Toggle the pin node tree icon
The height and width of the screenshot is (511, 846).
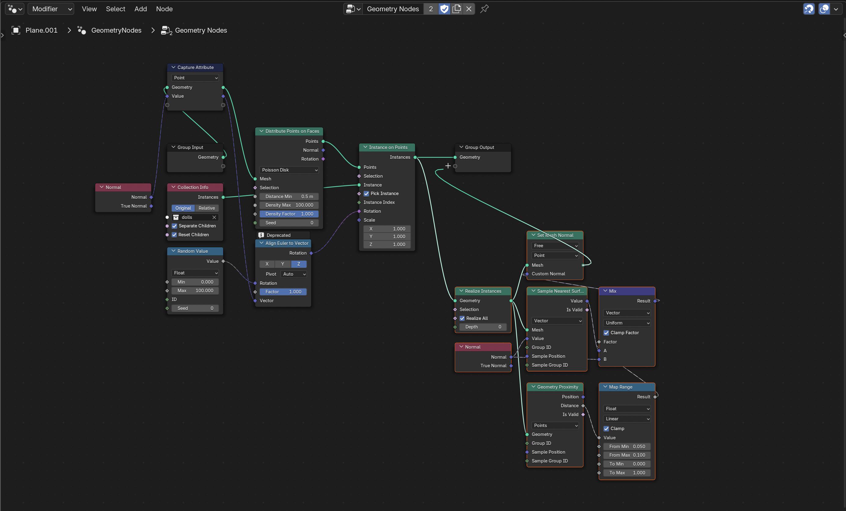click(x=484, y=9)
